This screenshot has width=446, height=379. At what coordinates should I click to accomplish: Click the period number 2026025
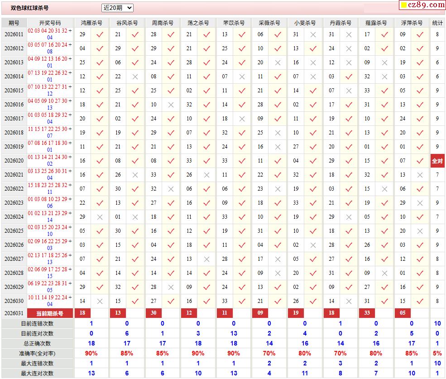(14, 231)
